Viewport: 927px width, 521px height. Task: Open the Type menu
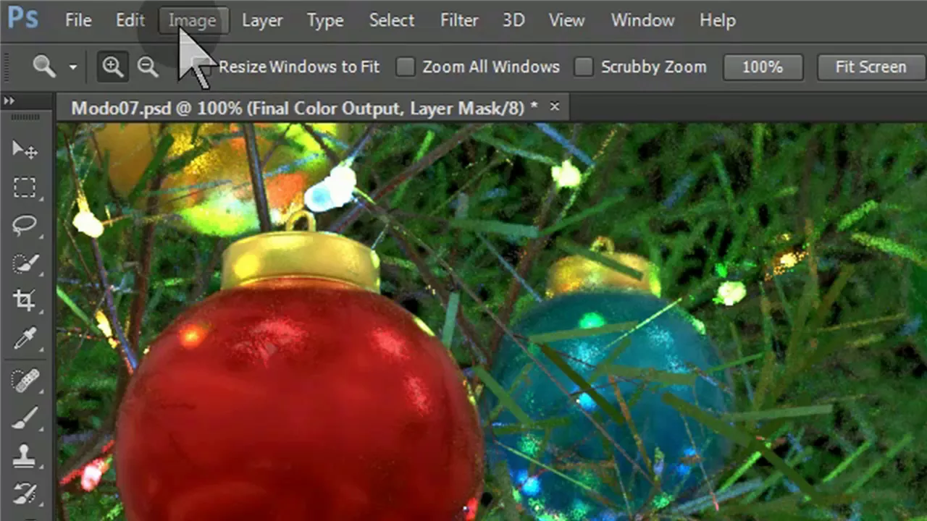[325, 20]
